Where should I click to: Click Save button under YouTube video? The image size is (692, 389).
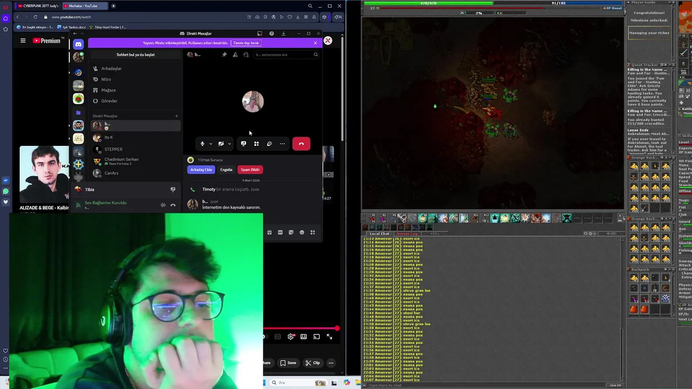coord(288,363)
